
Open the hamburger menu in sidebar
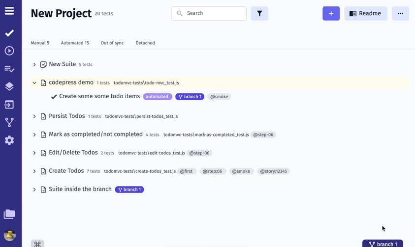[x=9, y=11]
